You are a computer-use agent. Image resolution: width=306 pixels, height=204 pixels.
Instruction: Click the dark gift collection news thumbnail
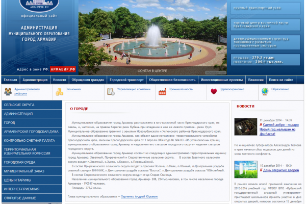tap(246, 126)
